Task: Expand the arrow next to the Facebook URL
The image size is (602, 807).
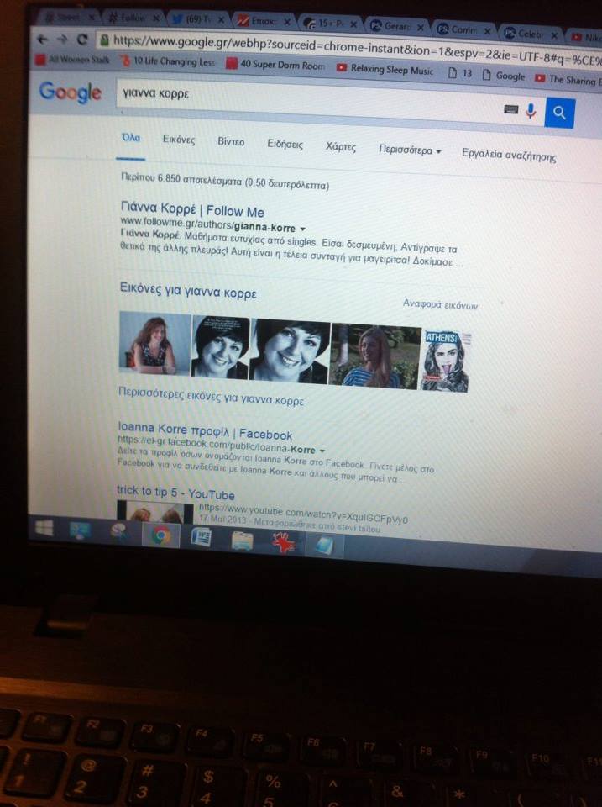Action: [322, 451]
